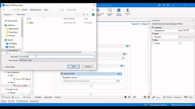Change the dialog view layout icon

84,15
